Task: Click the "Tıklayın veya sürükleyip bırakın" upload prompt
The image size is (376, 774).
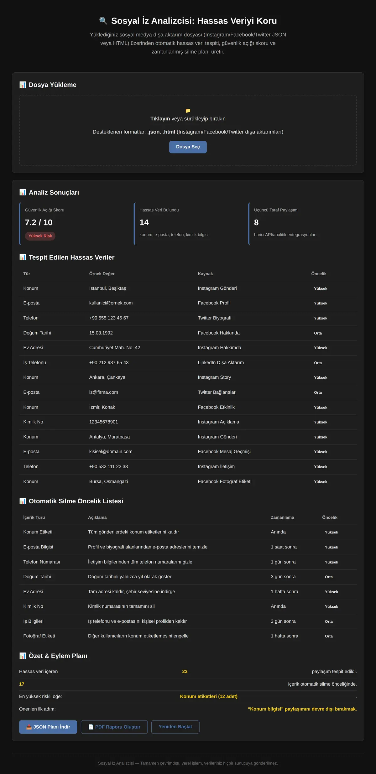Action: tap(188, 118)
